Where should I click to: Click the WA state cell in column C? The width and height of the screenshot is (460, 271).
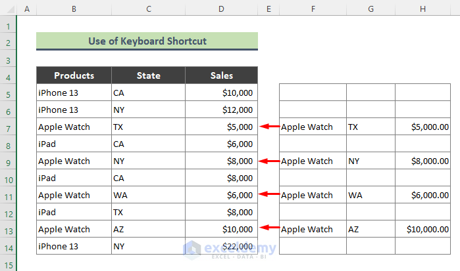[x=148, y=195]
